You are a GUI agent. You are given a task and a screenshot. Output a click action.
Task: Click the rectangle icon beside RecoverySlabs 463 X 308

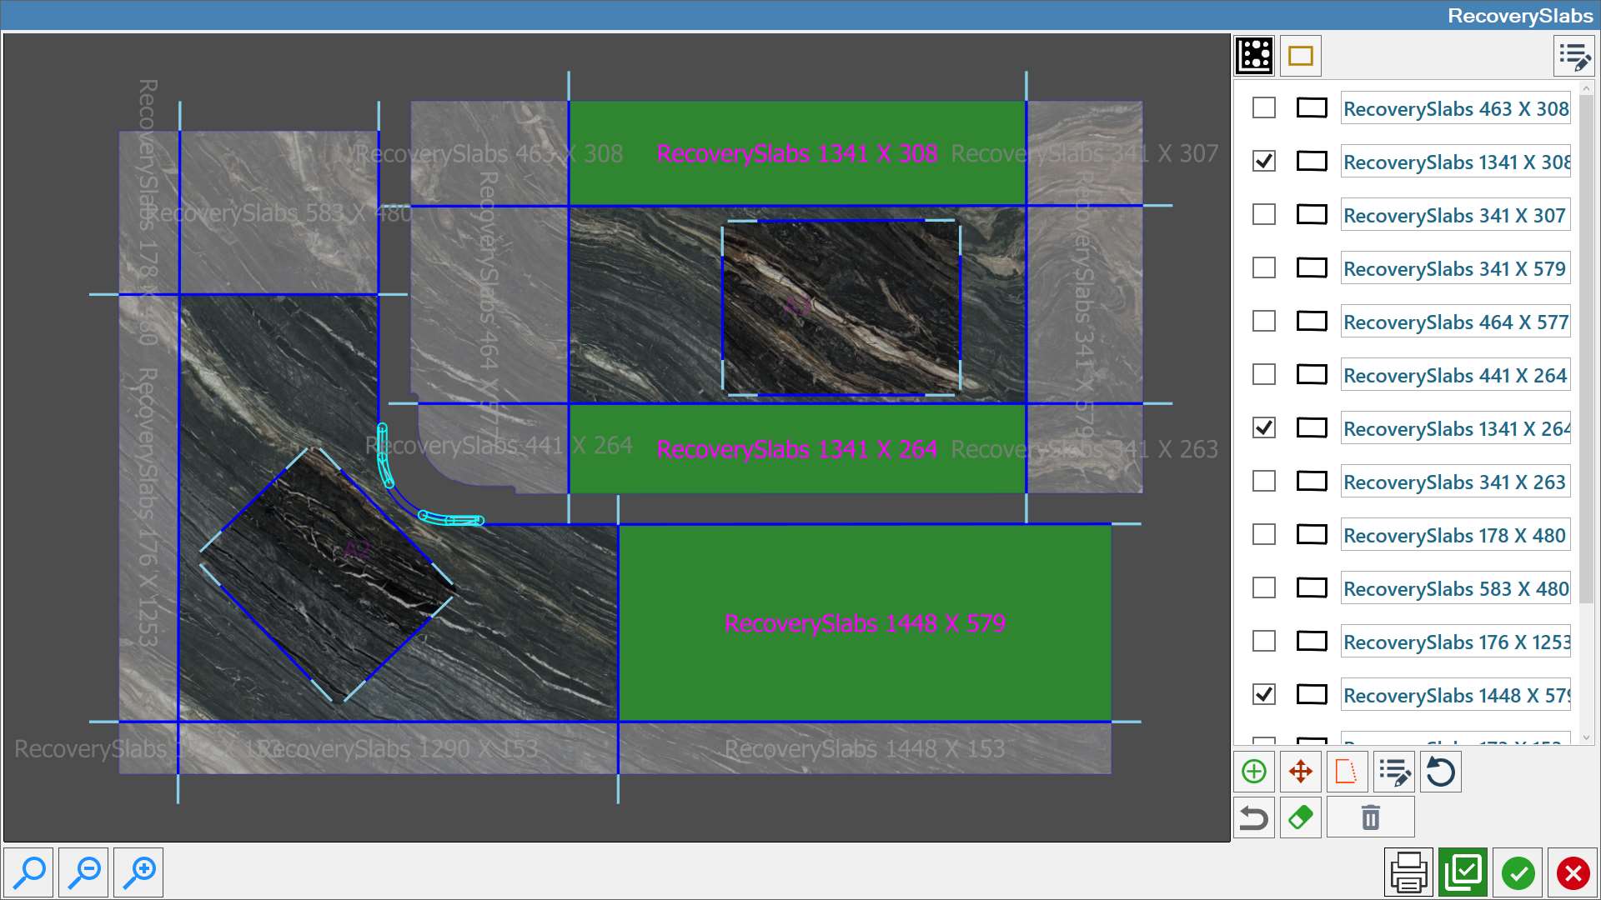tap(1312, 108)
